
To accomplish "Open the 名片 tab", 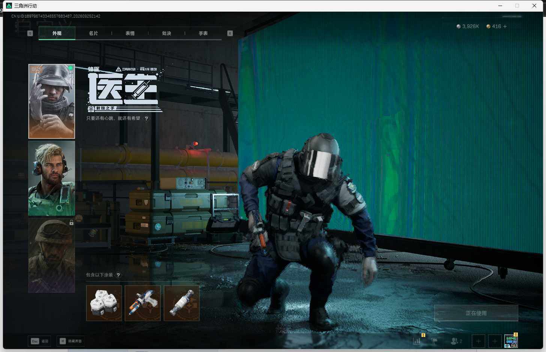I will (93, 33).
